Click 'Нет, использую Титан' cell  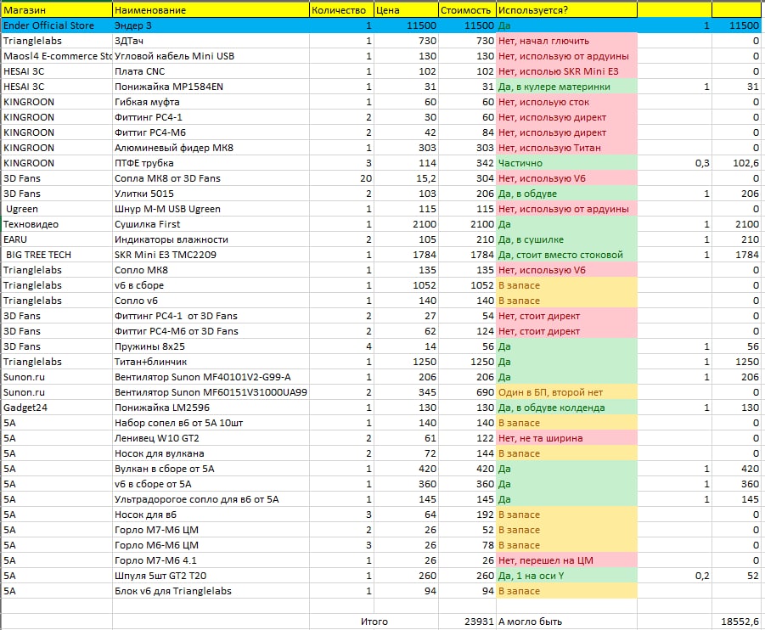(566, 148)
